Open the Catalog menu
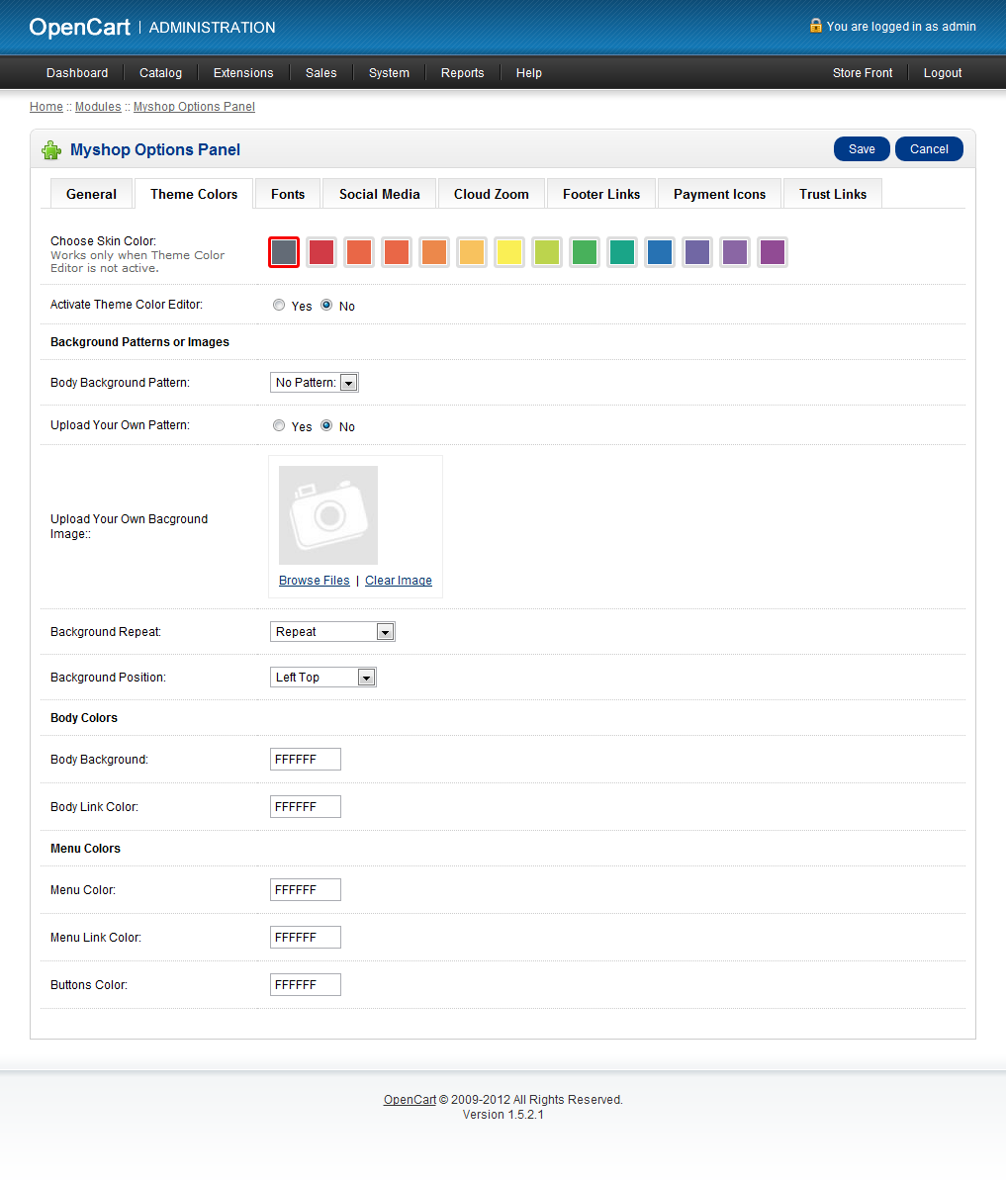The height and width of the screenshot is (1181, 1006). (x=160, y=73)
